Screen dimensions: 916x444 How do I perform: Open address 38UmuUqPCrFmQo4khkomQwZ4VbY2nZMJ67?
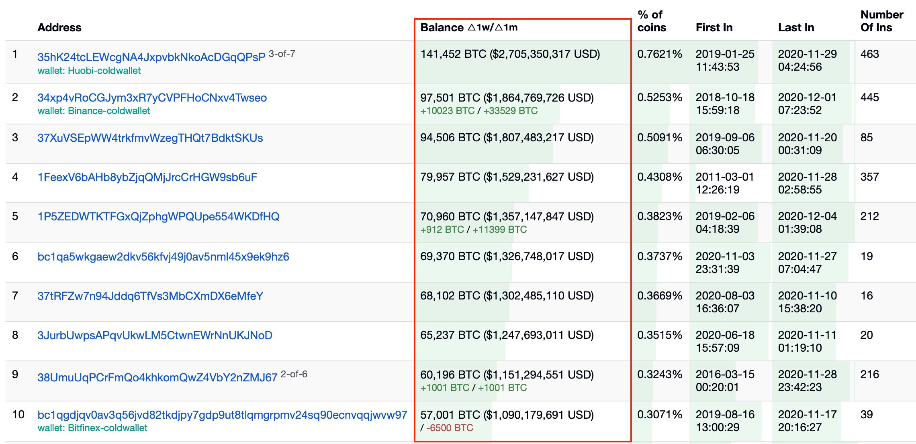point(157,377)
